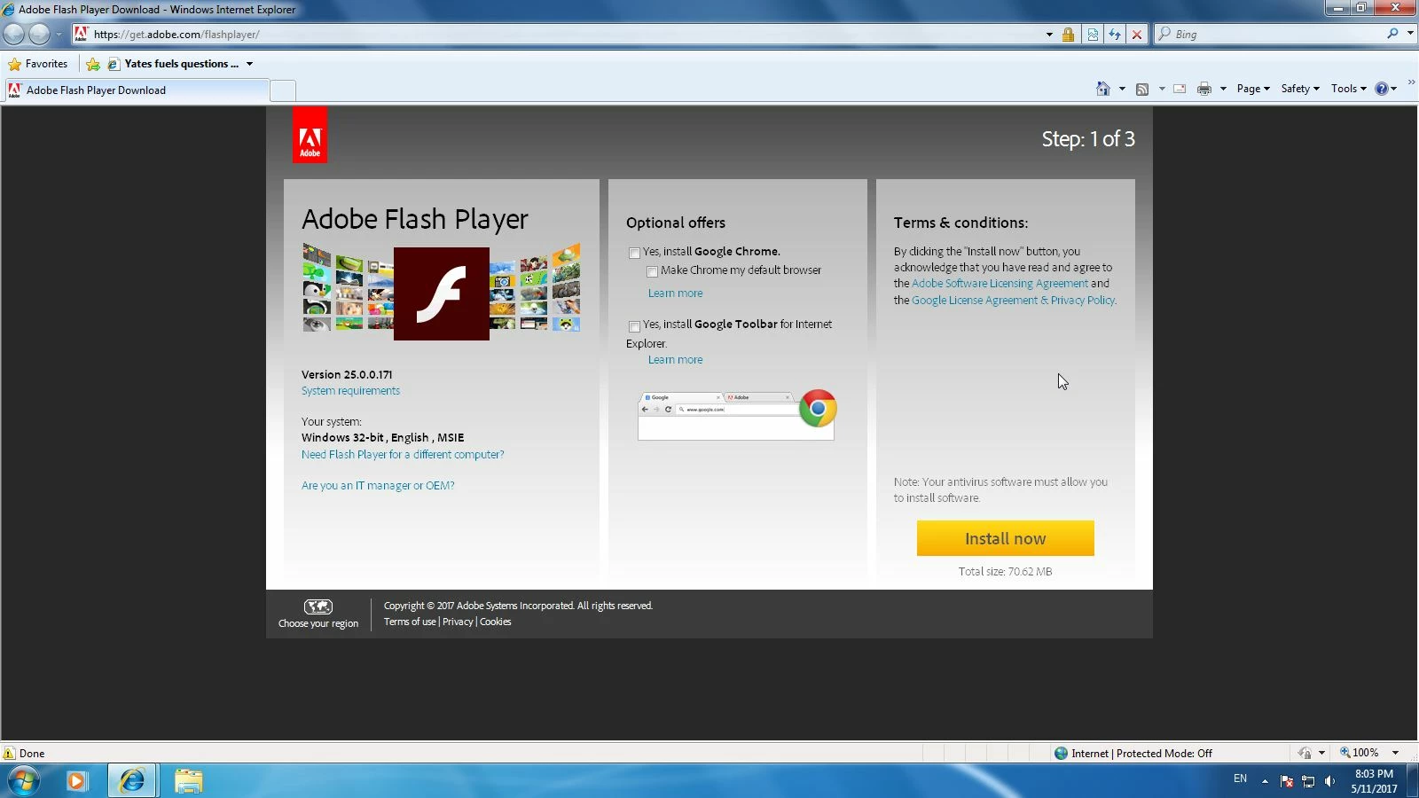The width and height of the screenshot is (1419, 798).
Task: Click the Print icon in the command bar
Action: pos(1203,89)
